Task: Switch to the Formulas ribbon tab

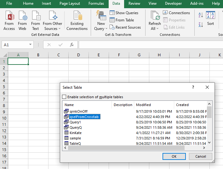Action: point(96,3)
